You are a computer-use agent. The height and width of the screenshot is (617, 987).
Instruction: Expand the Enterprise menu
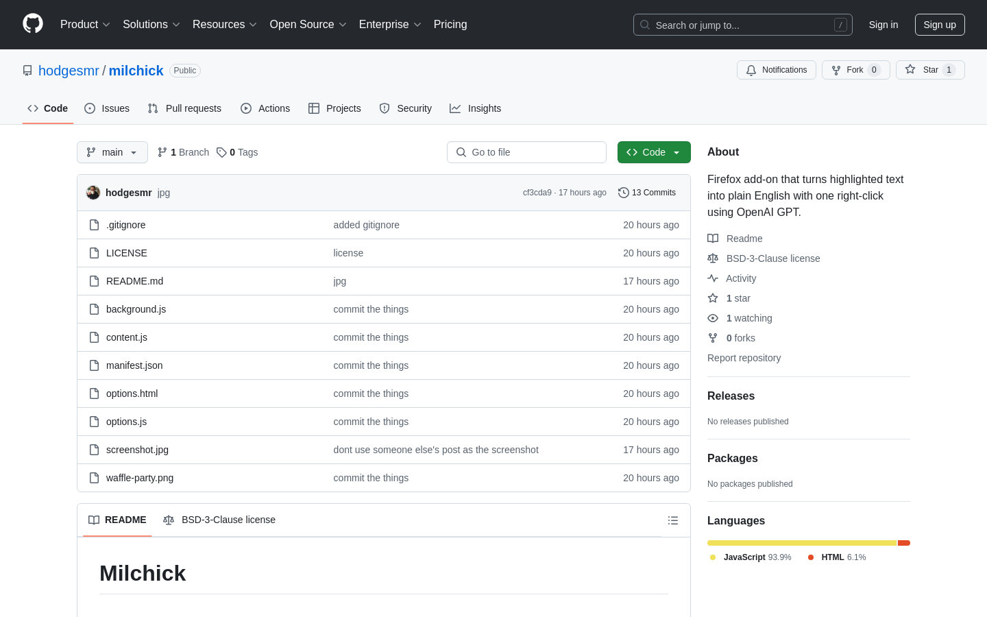pyautogui.click(x=390, y=25)
